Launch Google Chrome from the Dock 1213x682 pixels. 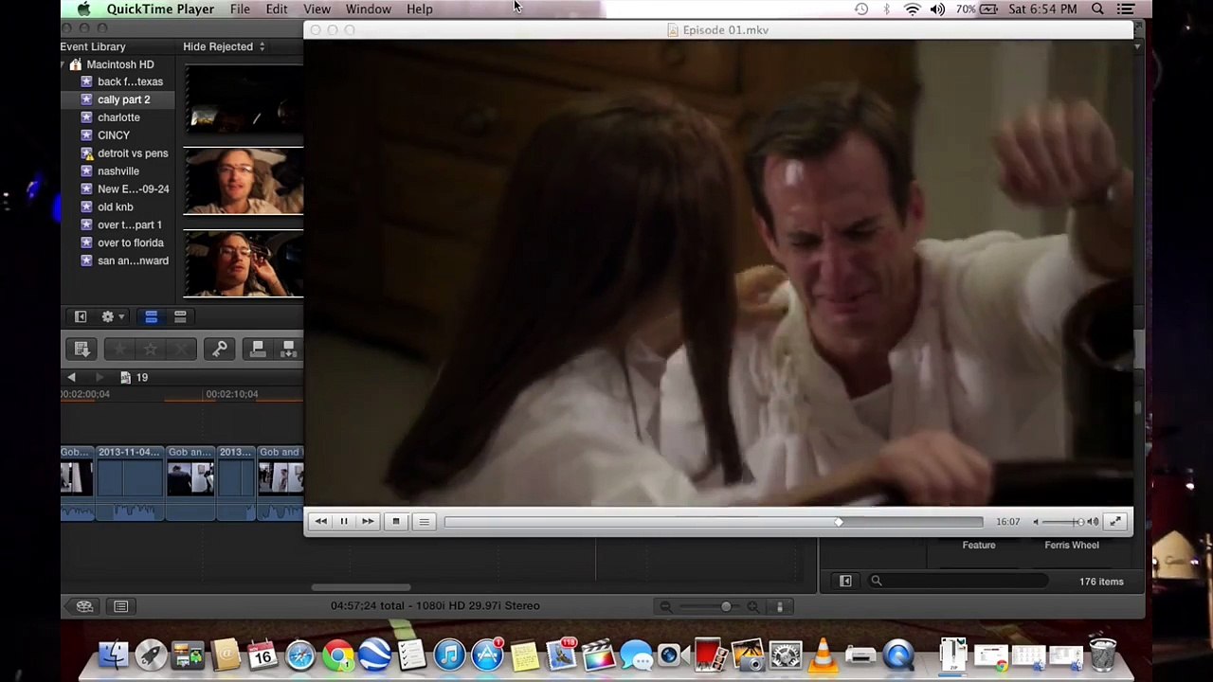point(337,655)
